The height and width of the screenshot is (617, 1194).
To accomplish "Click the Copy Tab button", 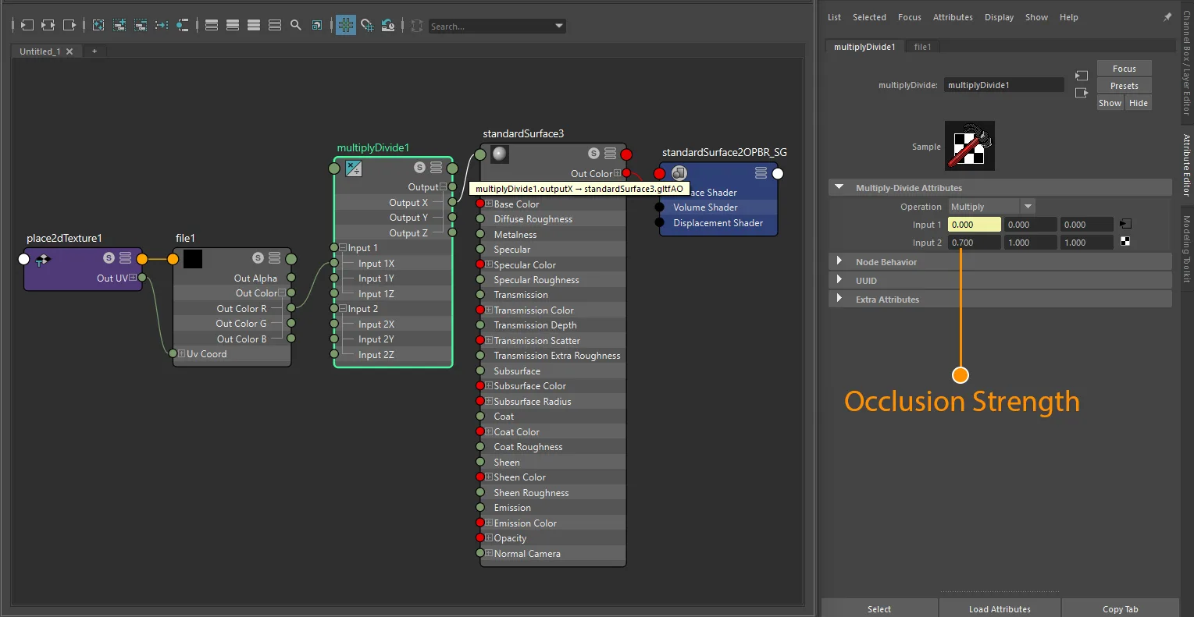I will pos(1121,608).
